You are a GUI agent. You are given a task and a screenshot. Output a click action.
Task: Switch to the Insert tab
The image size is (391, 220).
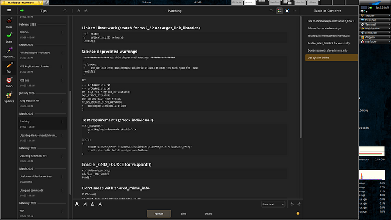(x=209, y=214)
